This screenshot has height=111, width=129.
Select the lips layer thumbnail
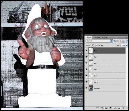(91, 69)
